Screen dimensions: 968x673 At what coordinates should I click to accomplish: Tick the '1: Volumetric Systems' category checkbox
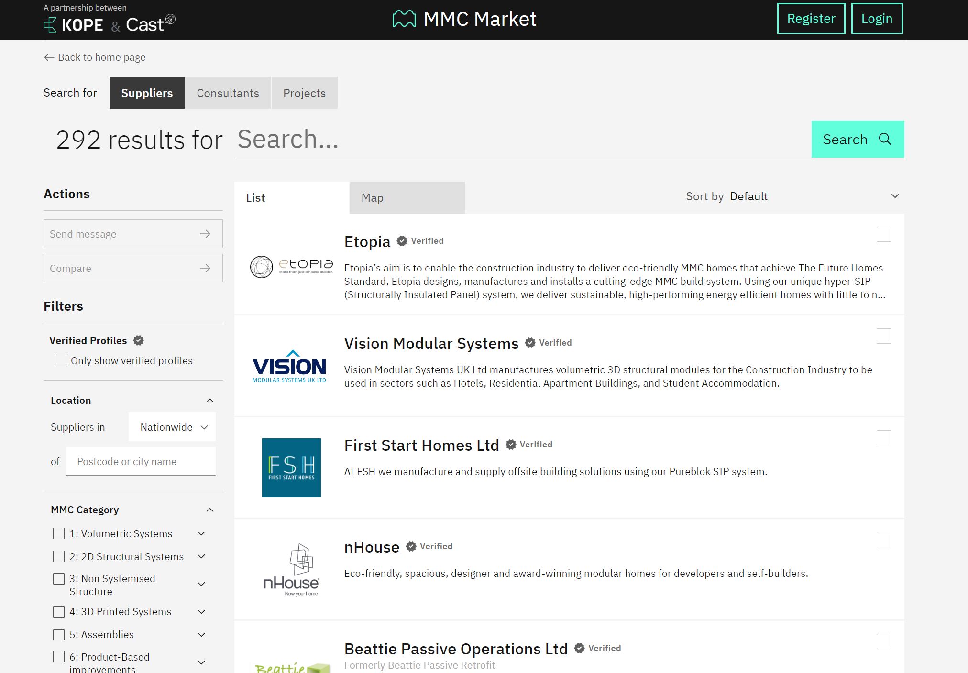(x=59, y=533)
